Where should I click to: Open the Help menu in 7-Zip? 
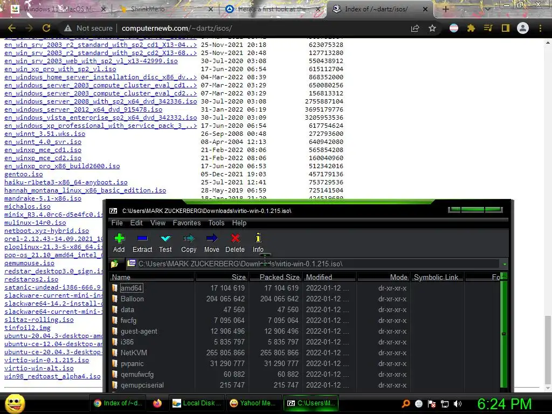(239, 223)
